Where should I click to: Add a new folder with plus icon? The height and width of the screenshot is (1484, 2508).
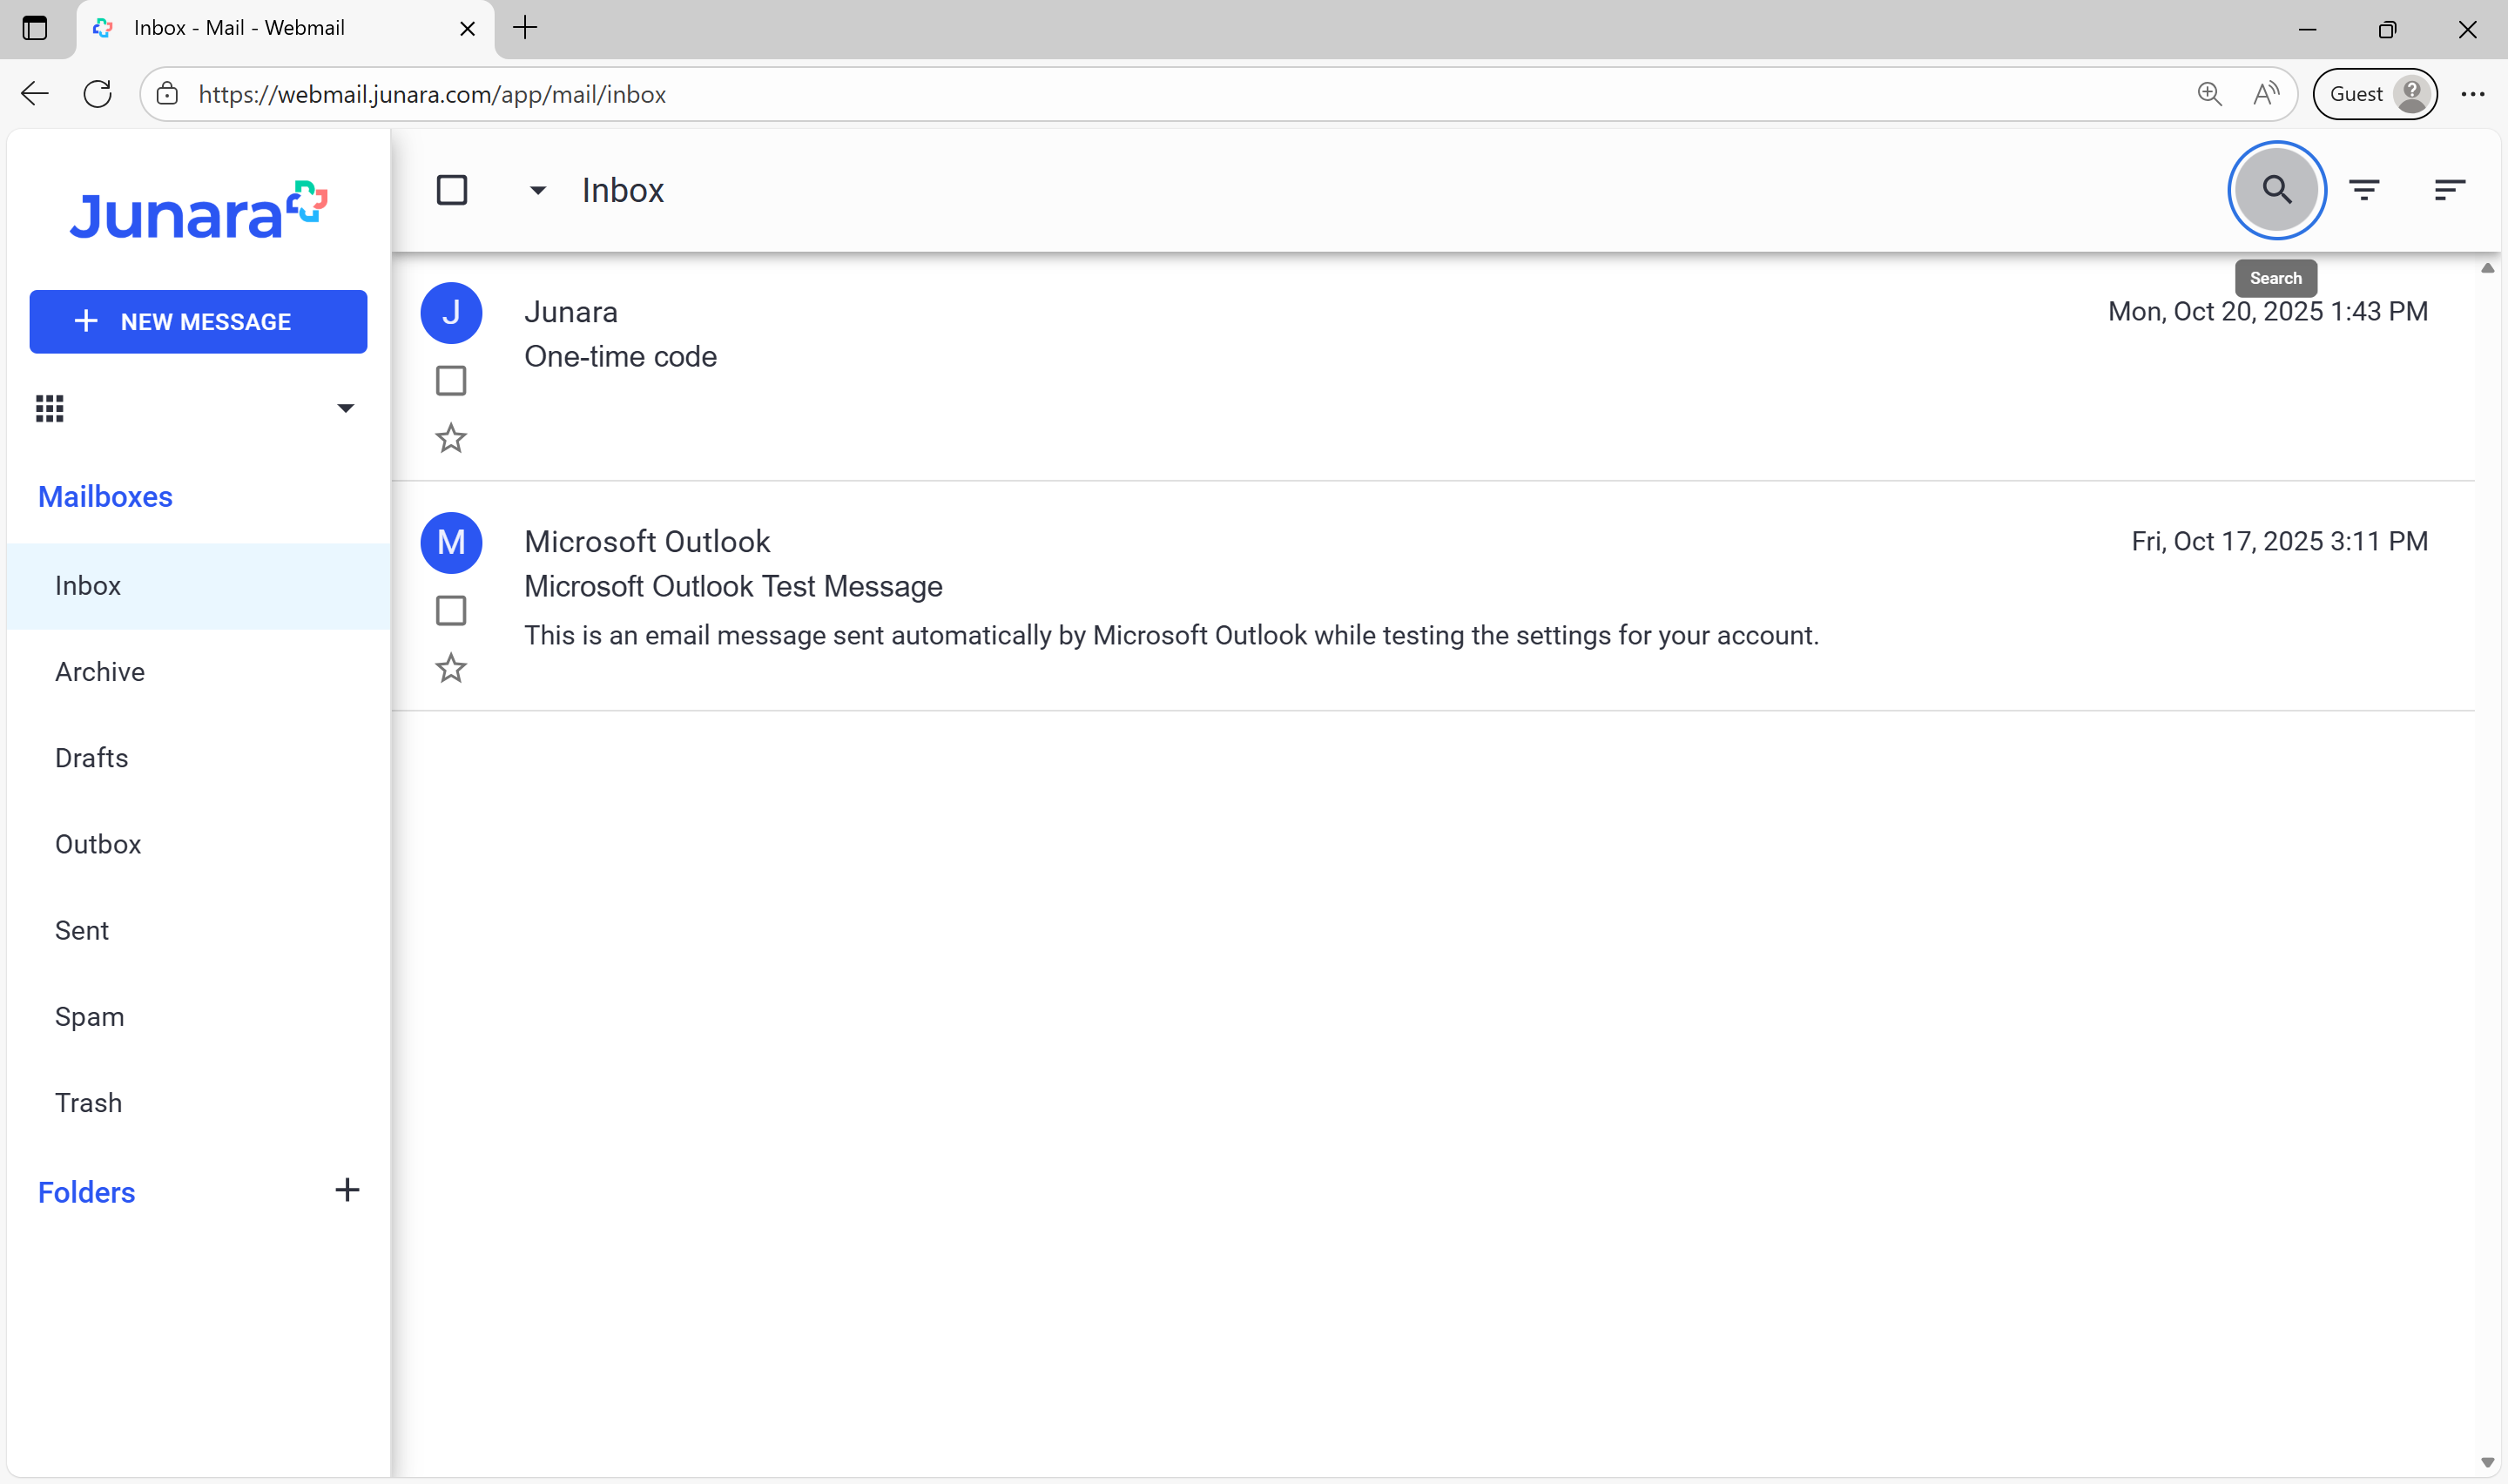(x=347, y=1190)
